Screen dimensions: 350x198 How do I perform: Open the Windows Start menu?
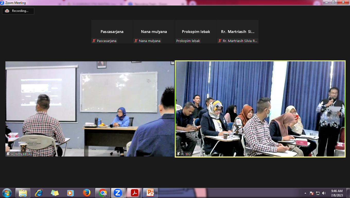click(x=7, y=193)
